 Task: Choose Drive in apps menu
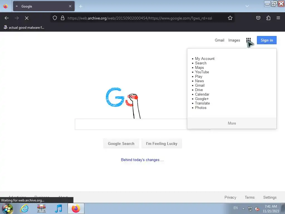[x=199, y=90]
